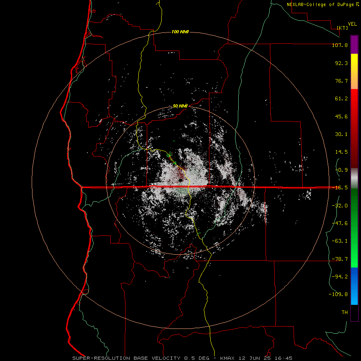Image resolution: width=361 pixels, height=361 pixels.
Task: Select the 92.3 scale value
Action: [x=341, y=63]
